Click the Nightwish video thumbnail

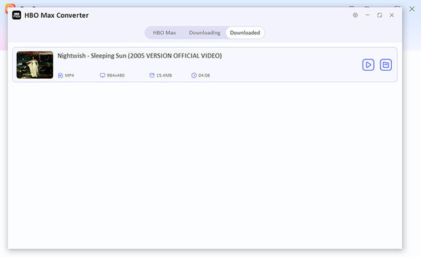pos(35,65)
